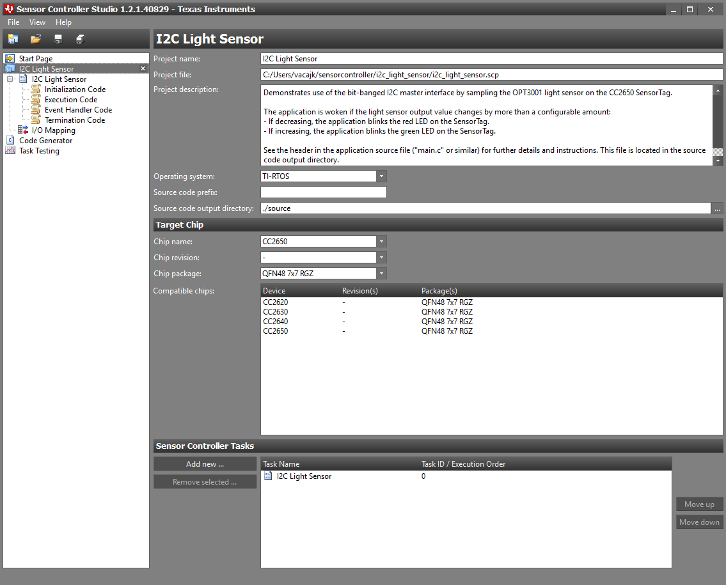Click the project icon beside I2C Light Sensor tab
726x585 pixels.
point(10,68)
